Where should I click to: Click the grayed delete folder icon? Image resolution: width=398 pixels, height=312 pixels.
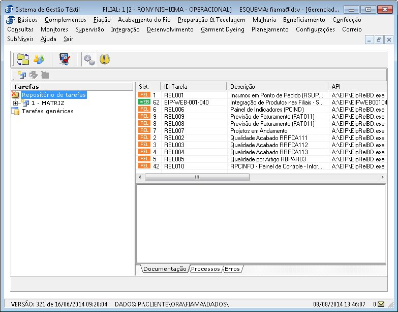45,75
